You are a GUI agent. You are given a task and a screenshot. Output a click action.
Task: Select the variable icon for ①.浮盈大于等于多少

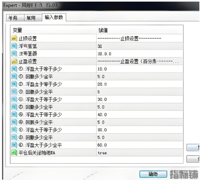pyautogui.click(x=14, y=69)
